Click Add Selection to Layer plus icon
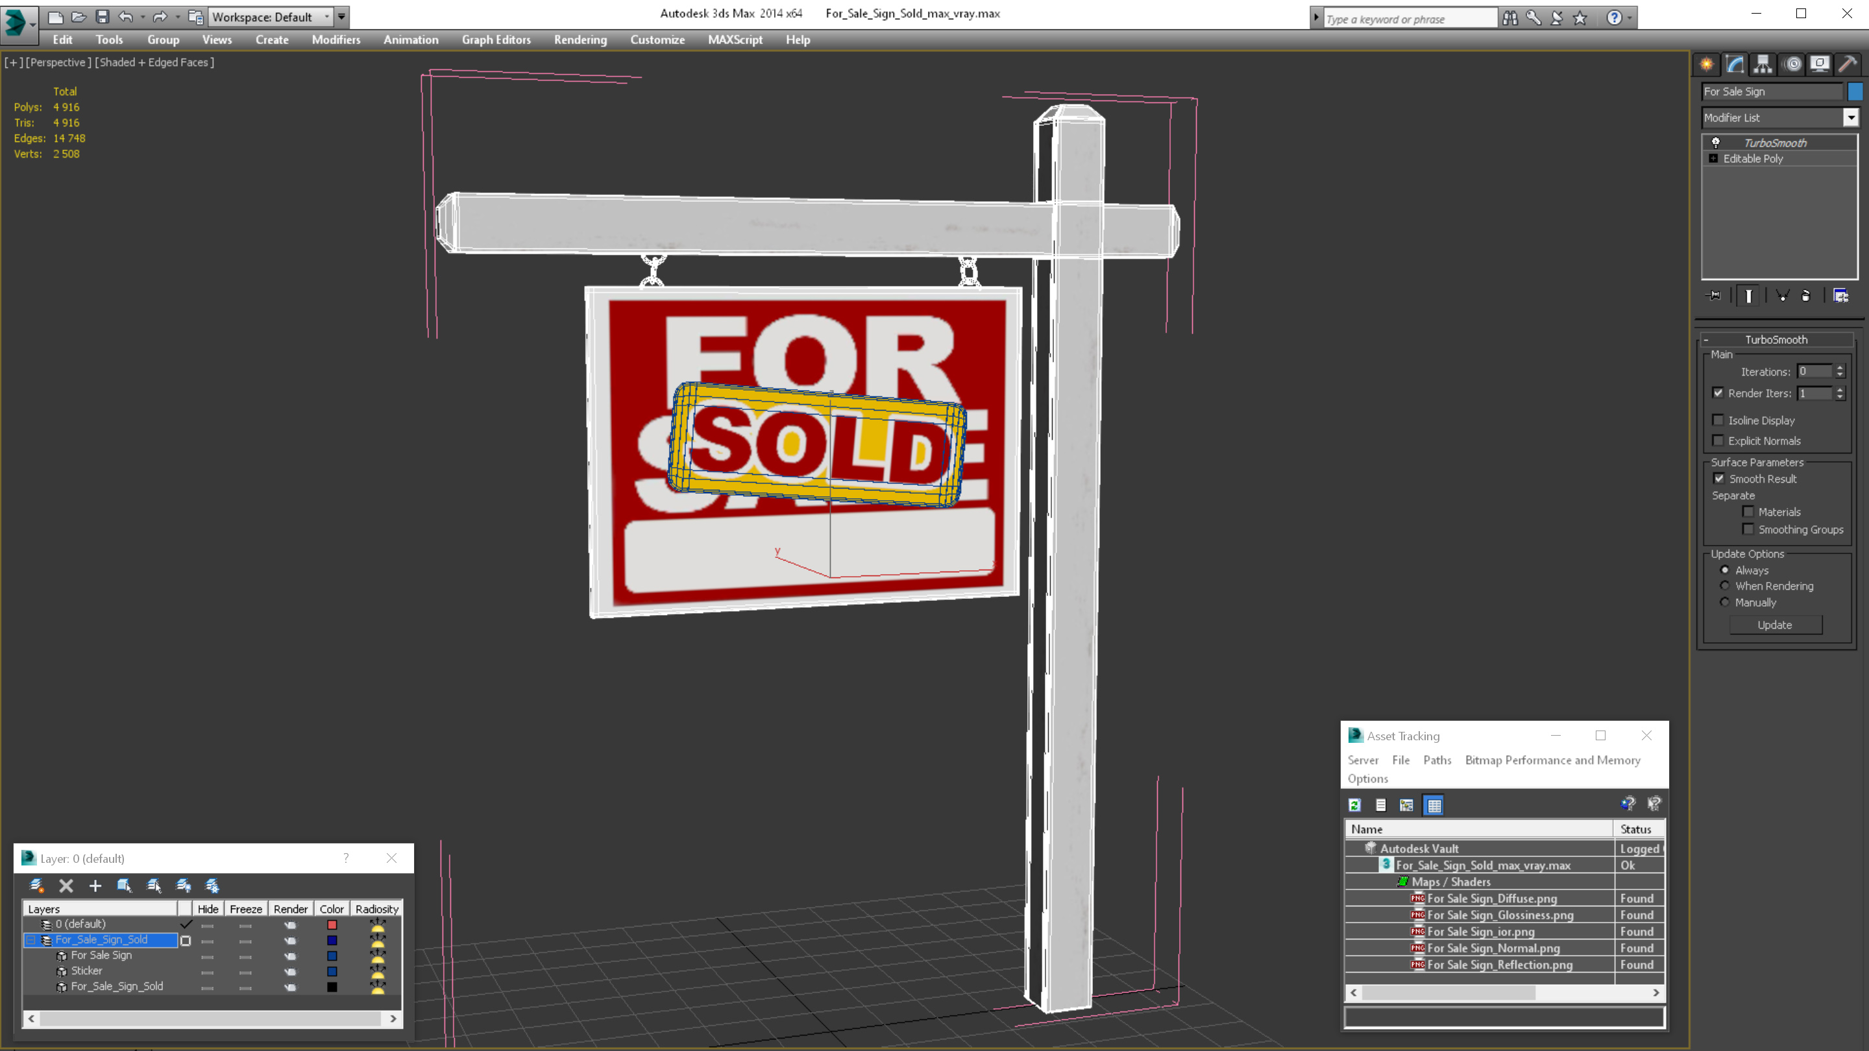Viewport: 1869px width, 1051px height. pos(95,886)
